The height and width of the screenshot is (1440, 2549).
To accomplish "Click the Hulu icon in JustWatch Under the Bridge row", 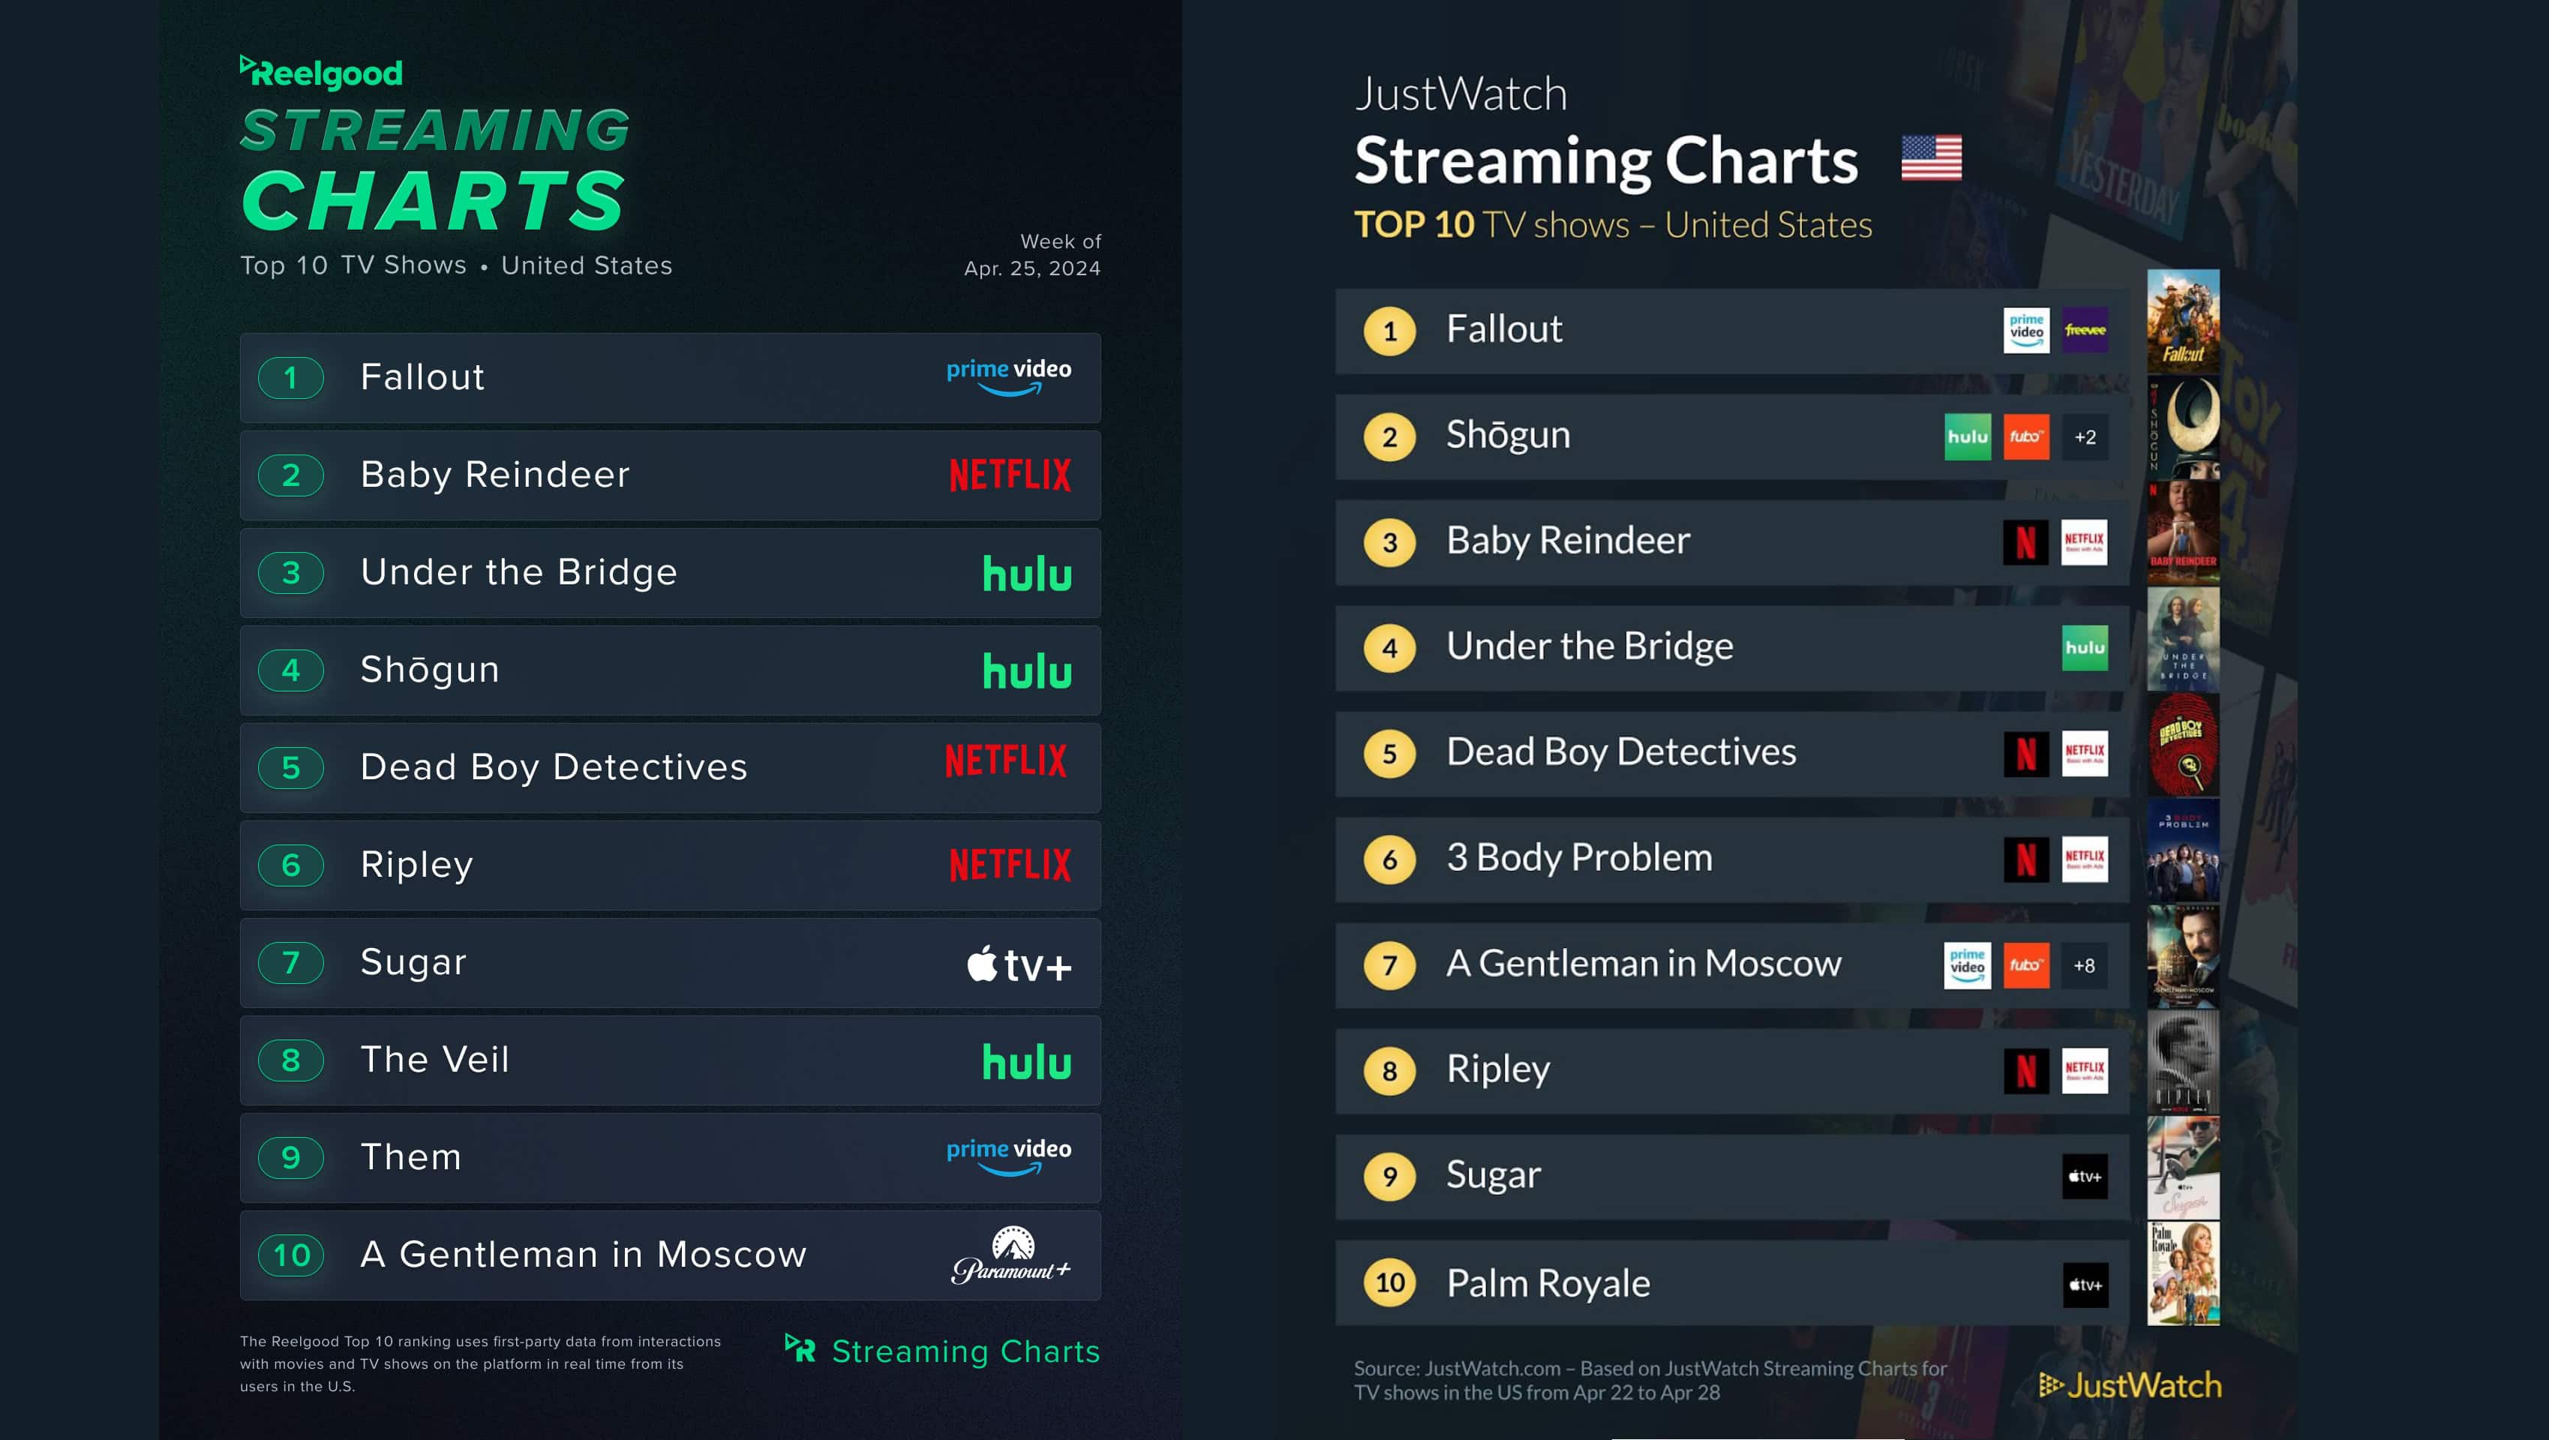I will 2085,648.
